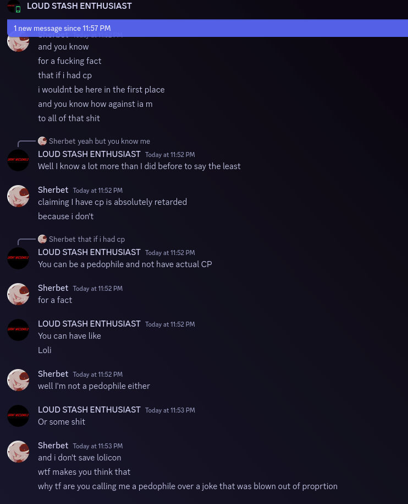
Task: Click Sherbet's avatar beside 'and i don't save lolicon'
Action: [18, 451]
